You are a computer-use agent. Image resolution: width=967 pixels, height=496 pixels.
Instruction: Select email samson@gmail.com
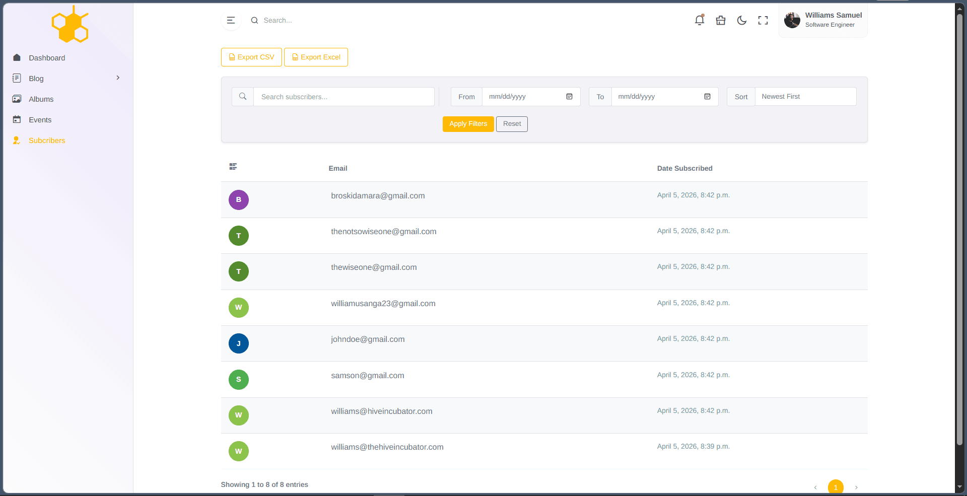coord(368,376)
